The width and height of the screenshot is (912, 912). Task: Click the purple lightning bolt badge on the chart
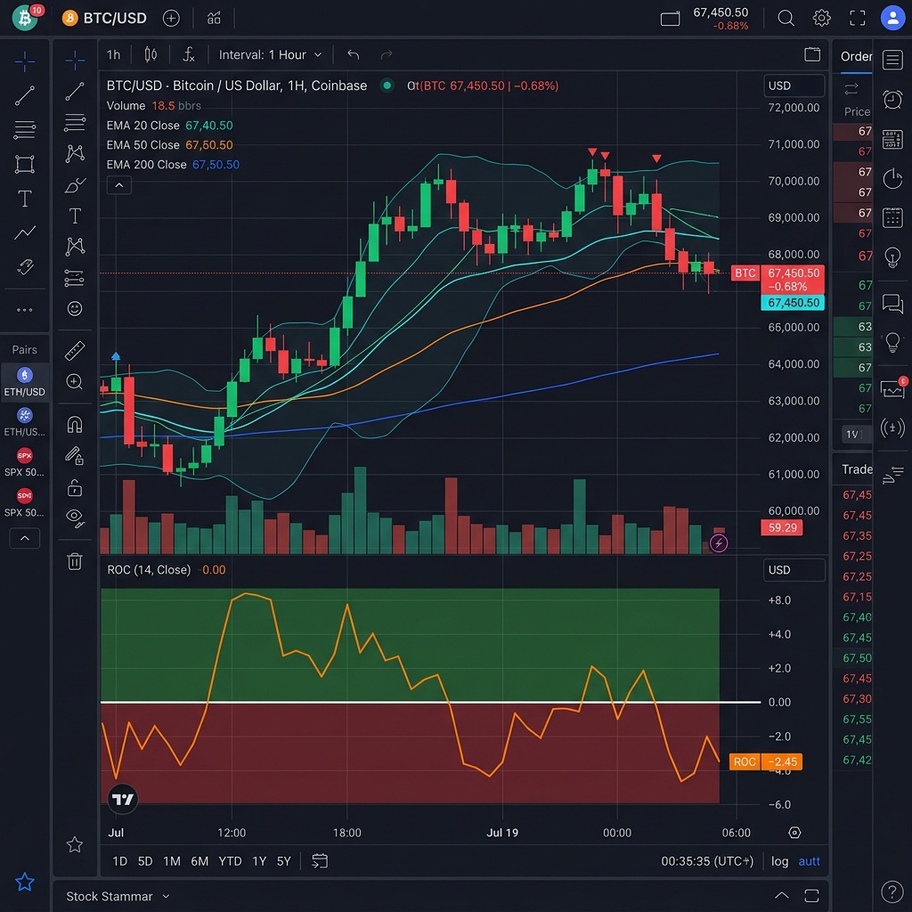(719, 543)
